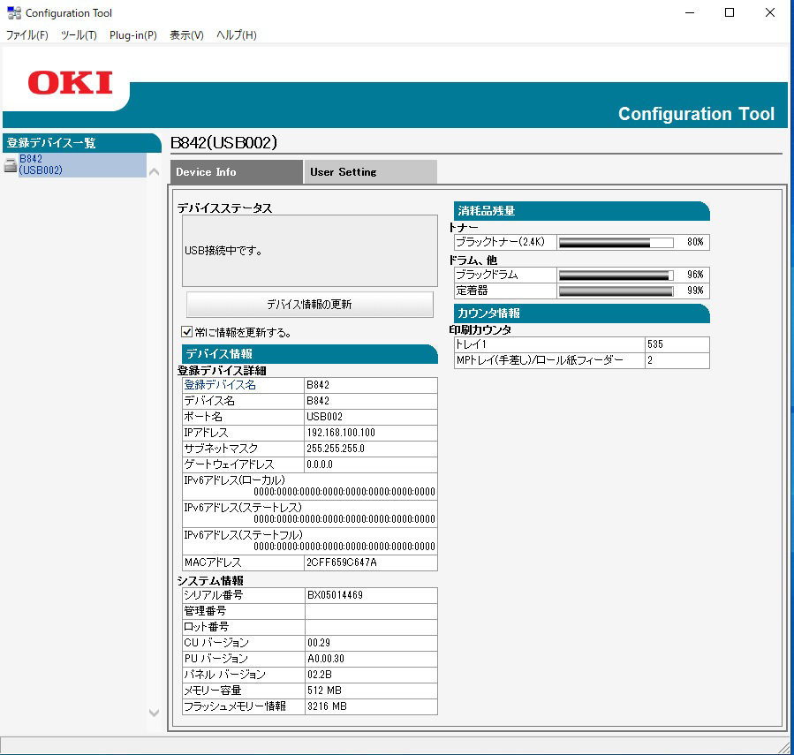Click the black toner level gauge
The width and height of the screenshot is (794, 755).
616,242
